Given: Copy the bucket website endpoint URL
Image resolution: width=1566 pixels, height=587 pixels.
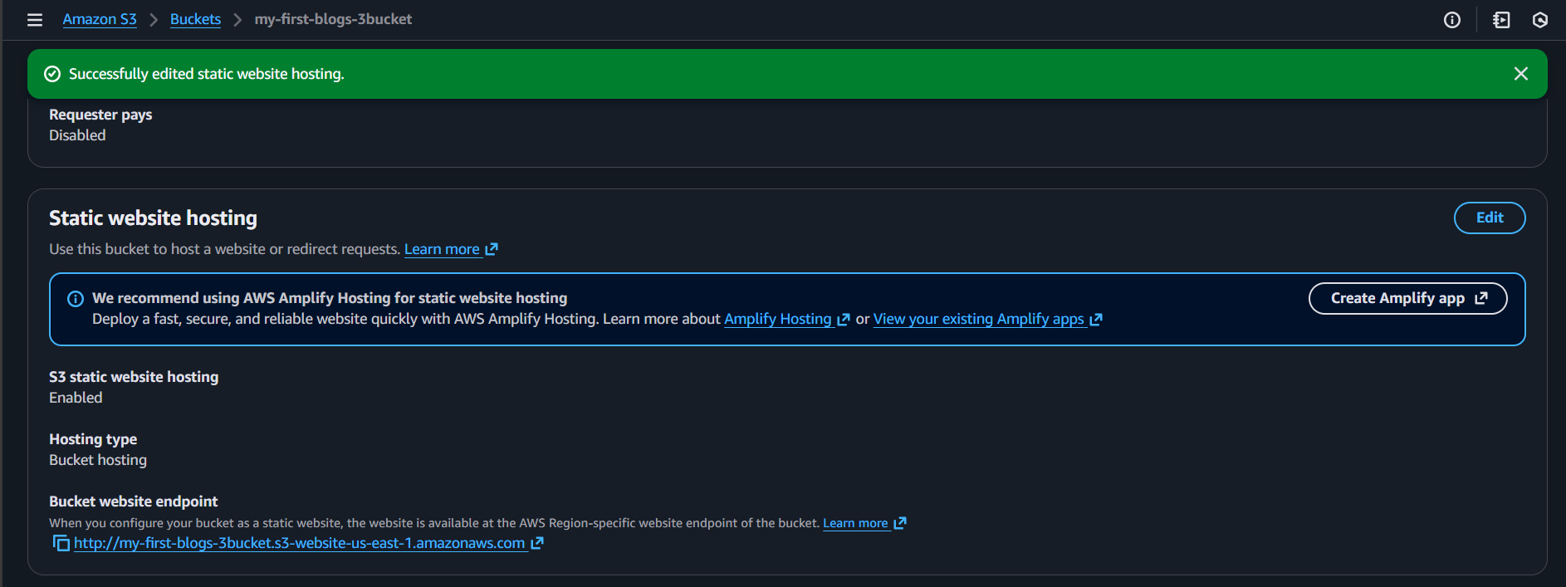Looking at the screenshot, I should (61, 543).
